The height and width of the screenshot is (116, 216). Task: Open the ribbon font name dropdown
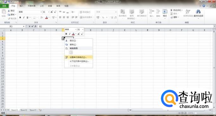41,12
